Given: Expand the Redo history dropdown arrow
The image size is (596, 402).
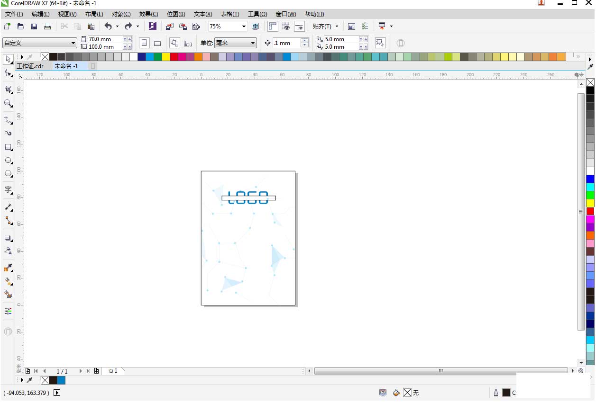Looking at the screenshot, I should (x=138, y=27).
